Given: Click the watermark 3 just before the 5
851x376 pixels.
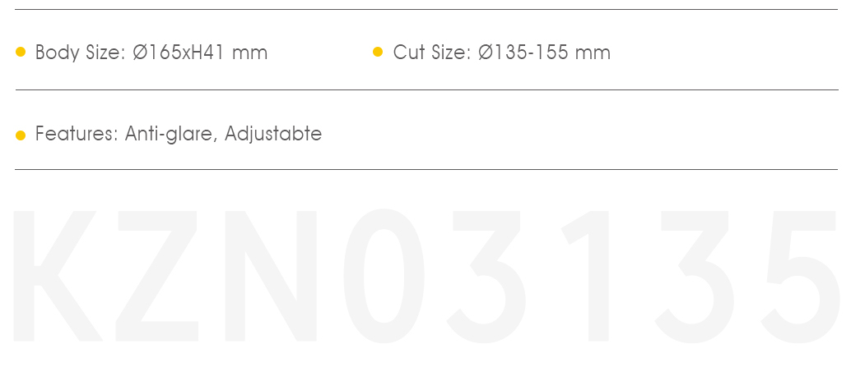Looking at the screenshot, I should coord(694,276).
